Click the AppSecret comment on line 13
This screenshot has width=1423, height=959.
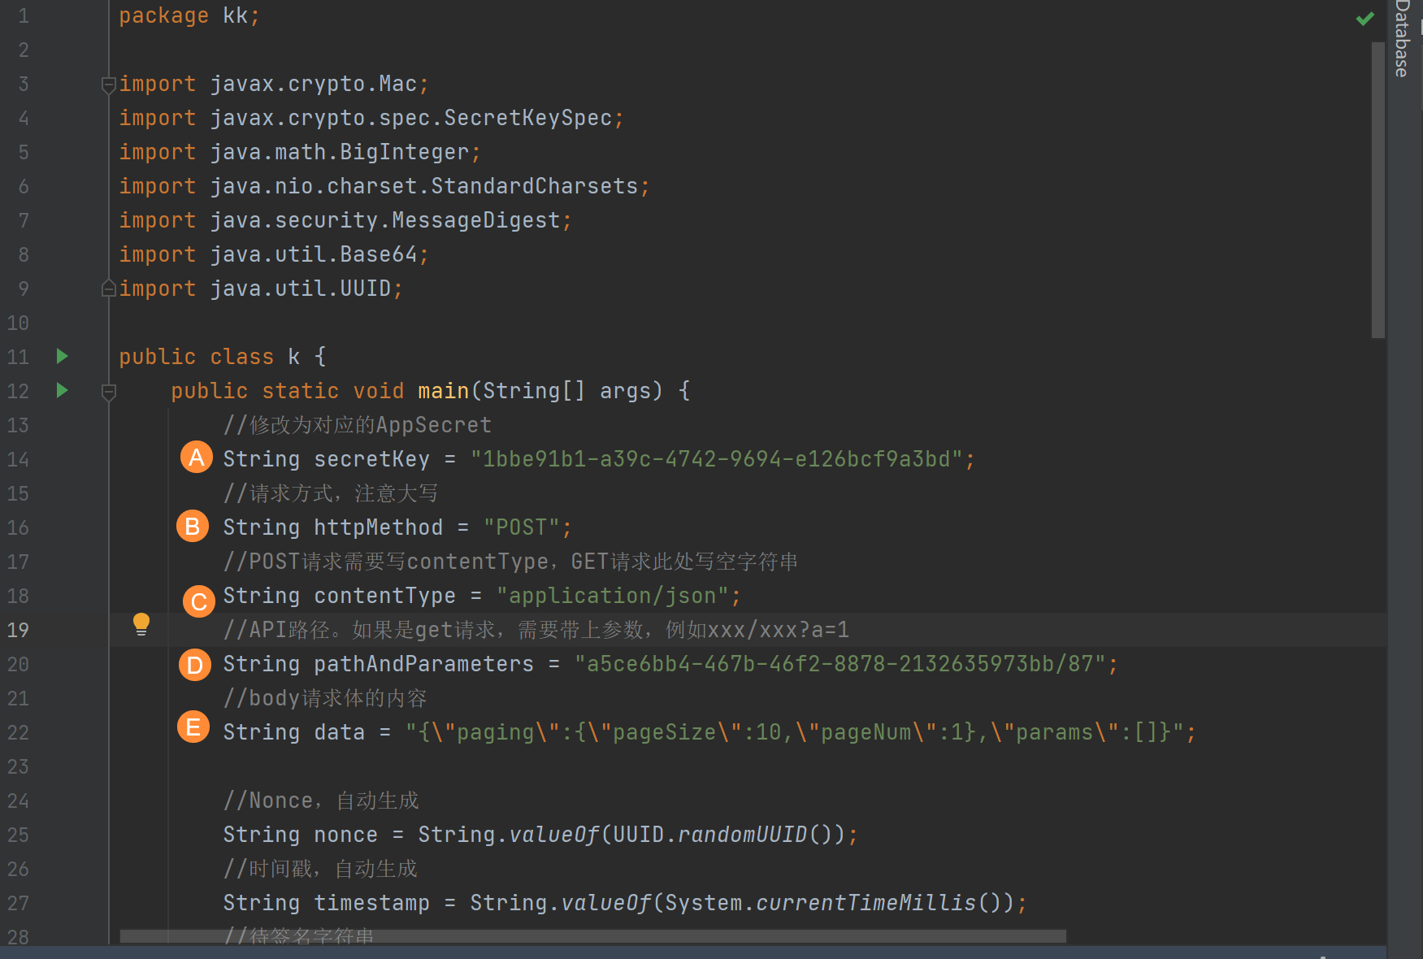(358, 425)
